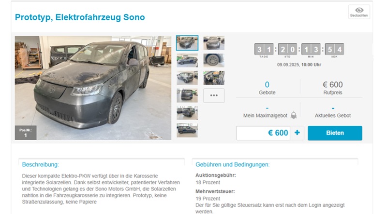
Task: Click the blue Bieten button
Action: tap(335, 133)
